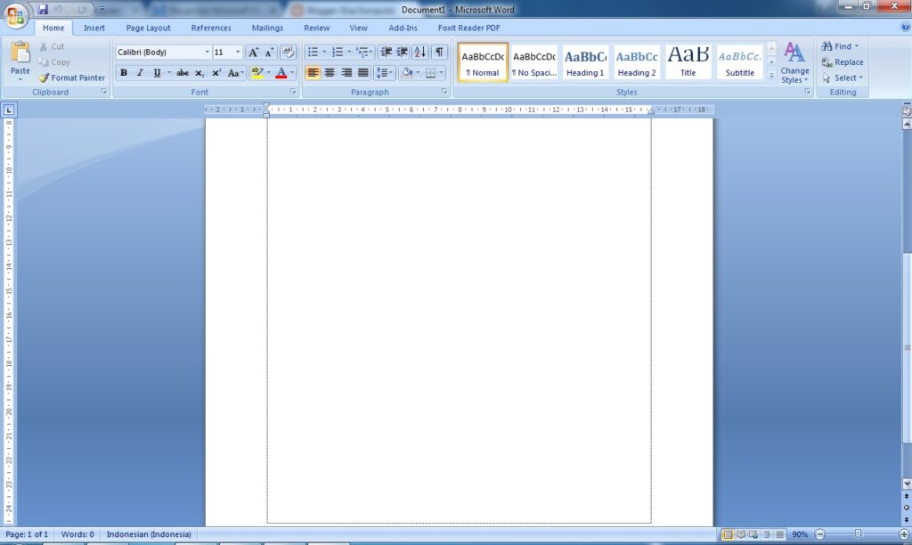The width and height of the screenshot is (912, 545).
Task: Adjust the zoom slider handle
Action: [858, 534]
